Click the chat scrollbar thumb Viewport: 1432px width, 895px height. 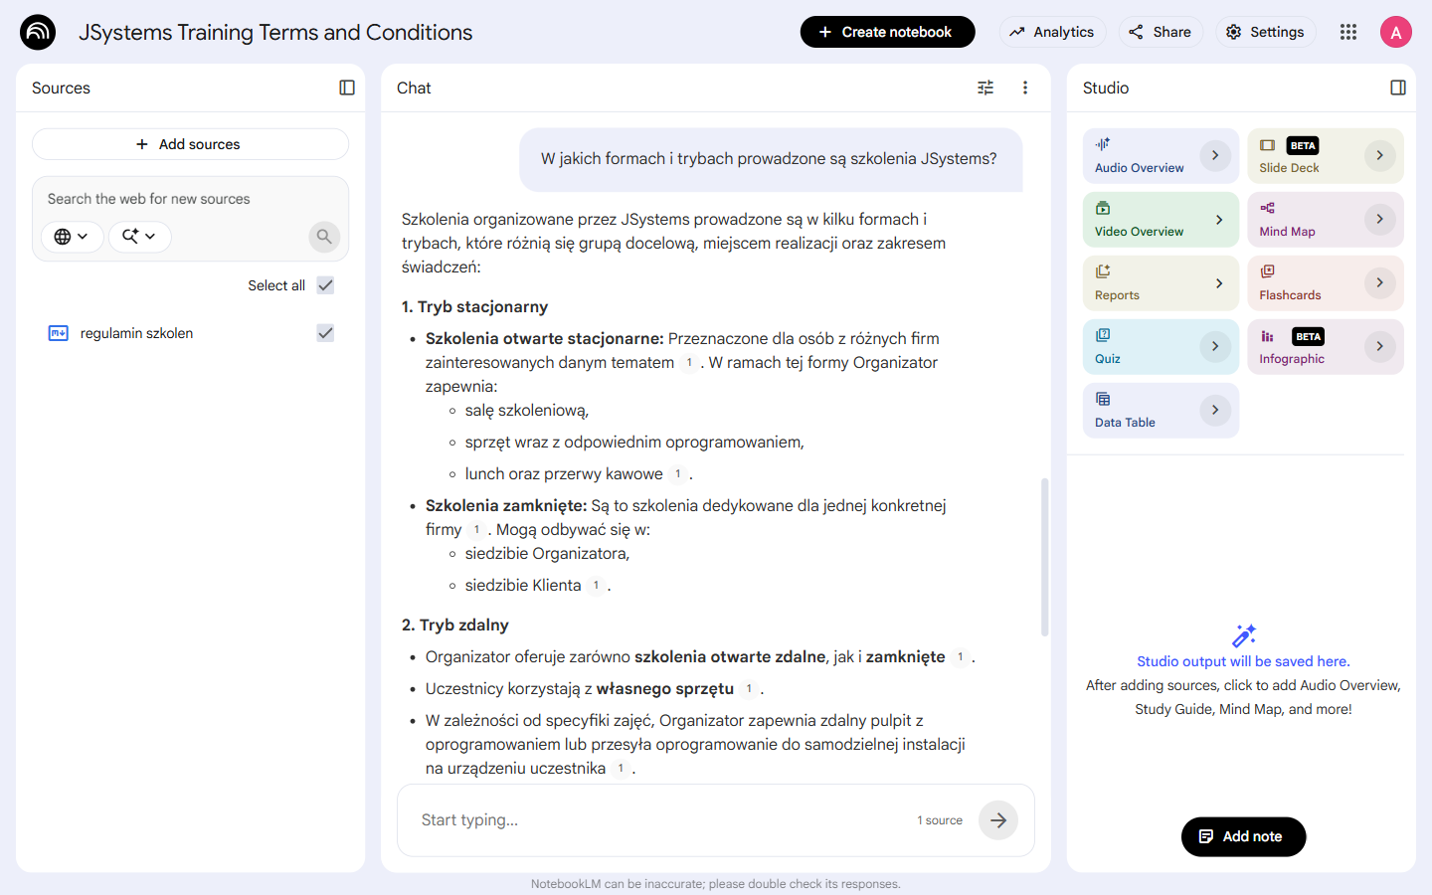[1044, 557]
